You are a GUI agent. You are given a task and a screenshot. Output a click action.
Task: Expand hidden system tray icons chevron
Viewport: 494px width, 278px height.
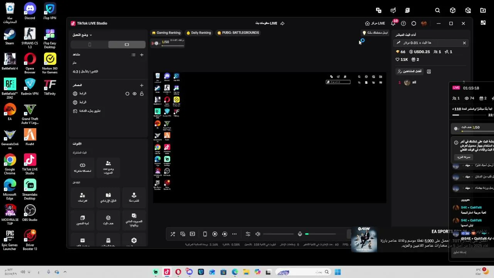(x=65, y=272)
